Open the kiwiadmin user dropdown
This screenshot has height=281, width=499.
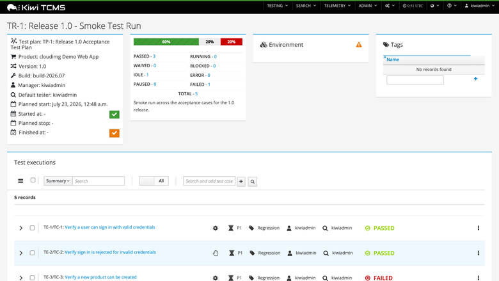[x=480, y=6]
